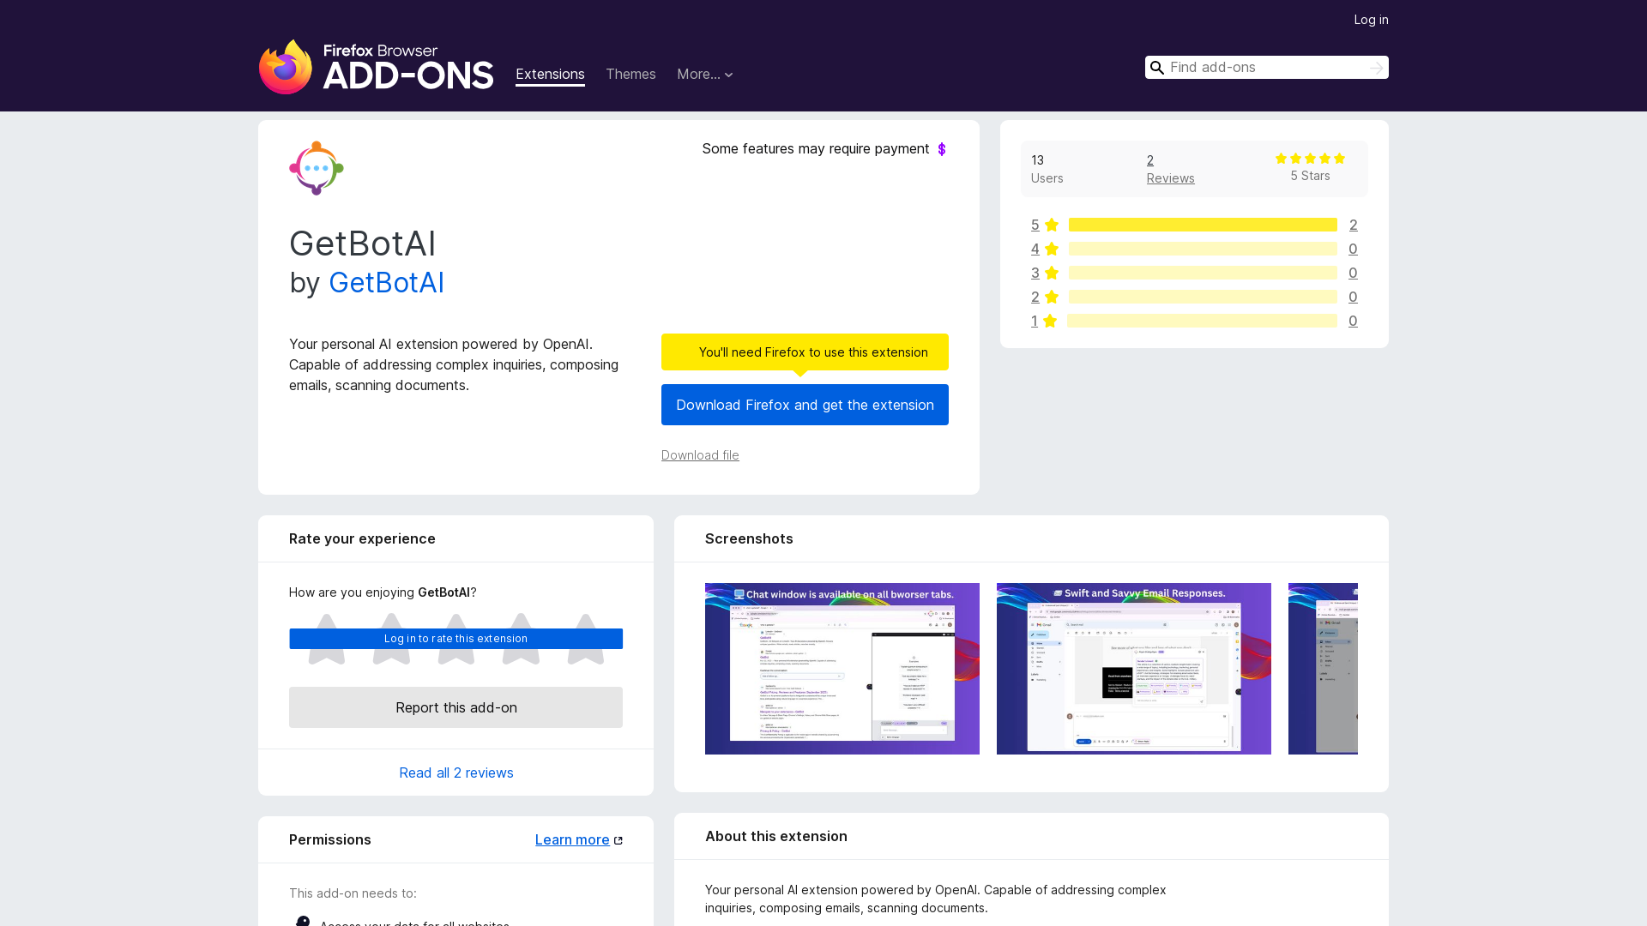Click the 3-star rating bar

pyautogui.click(x=1203, y=273)
